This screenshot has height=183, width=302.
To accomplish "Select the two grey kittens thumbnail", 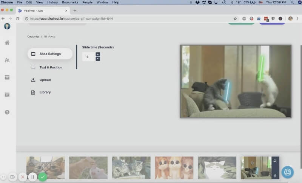I will (x=131, y=168).
